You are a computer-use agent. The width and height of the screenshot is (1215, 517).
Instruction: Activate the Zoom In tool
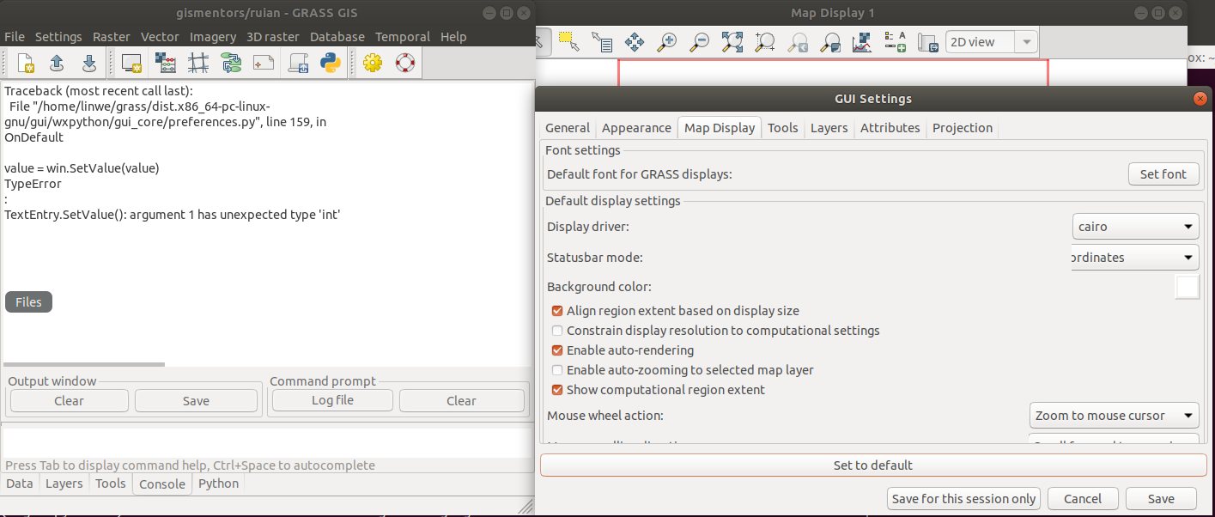[x=666, y=41]
